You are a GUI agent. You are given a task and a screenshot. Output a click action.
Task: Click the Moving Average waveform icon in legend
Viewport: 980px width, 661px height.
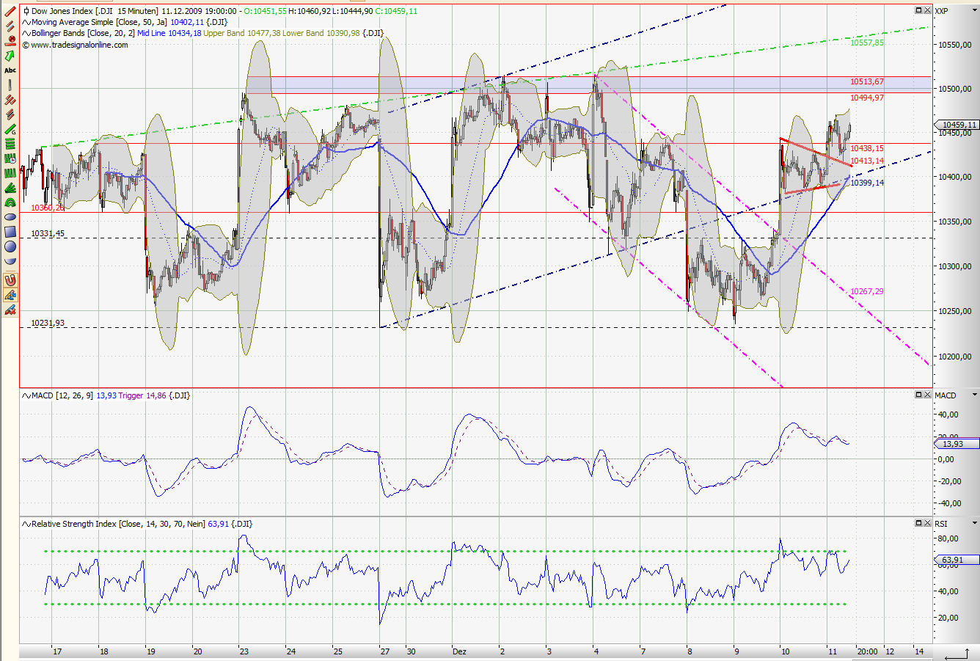tap(26, 22)
